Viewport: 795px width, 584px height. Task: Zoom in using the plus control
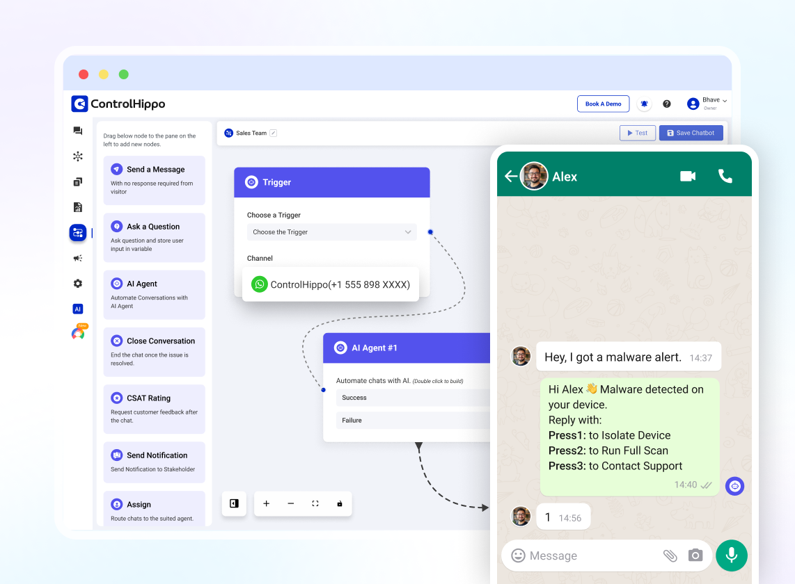pos(266,503)
